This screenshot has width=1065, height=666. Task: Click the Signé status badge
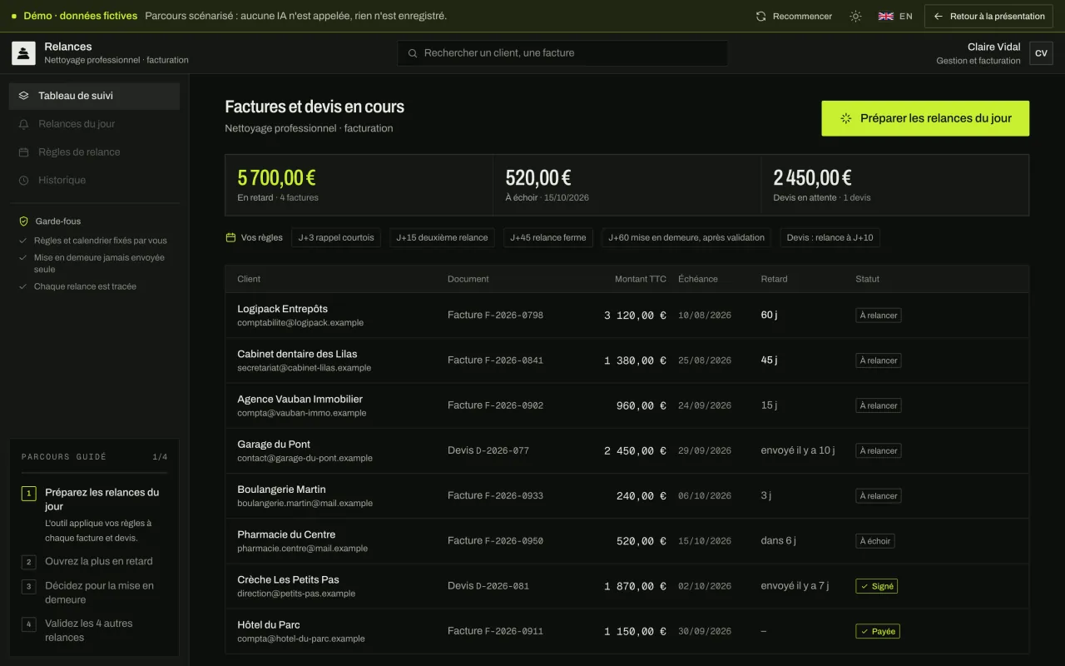click(877, 586)
